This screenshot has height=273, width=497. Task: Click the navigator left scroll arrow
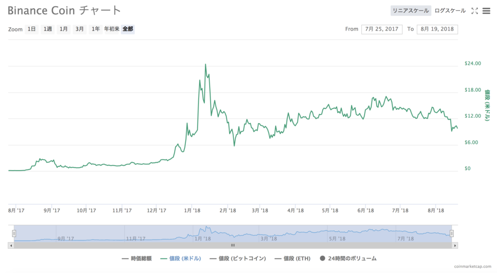11,245
